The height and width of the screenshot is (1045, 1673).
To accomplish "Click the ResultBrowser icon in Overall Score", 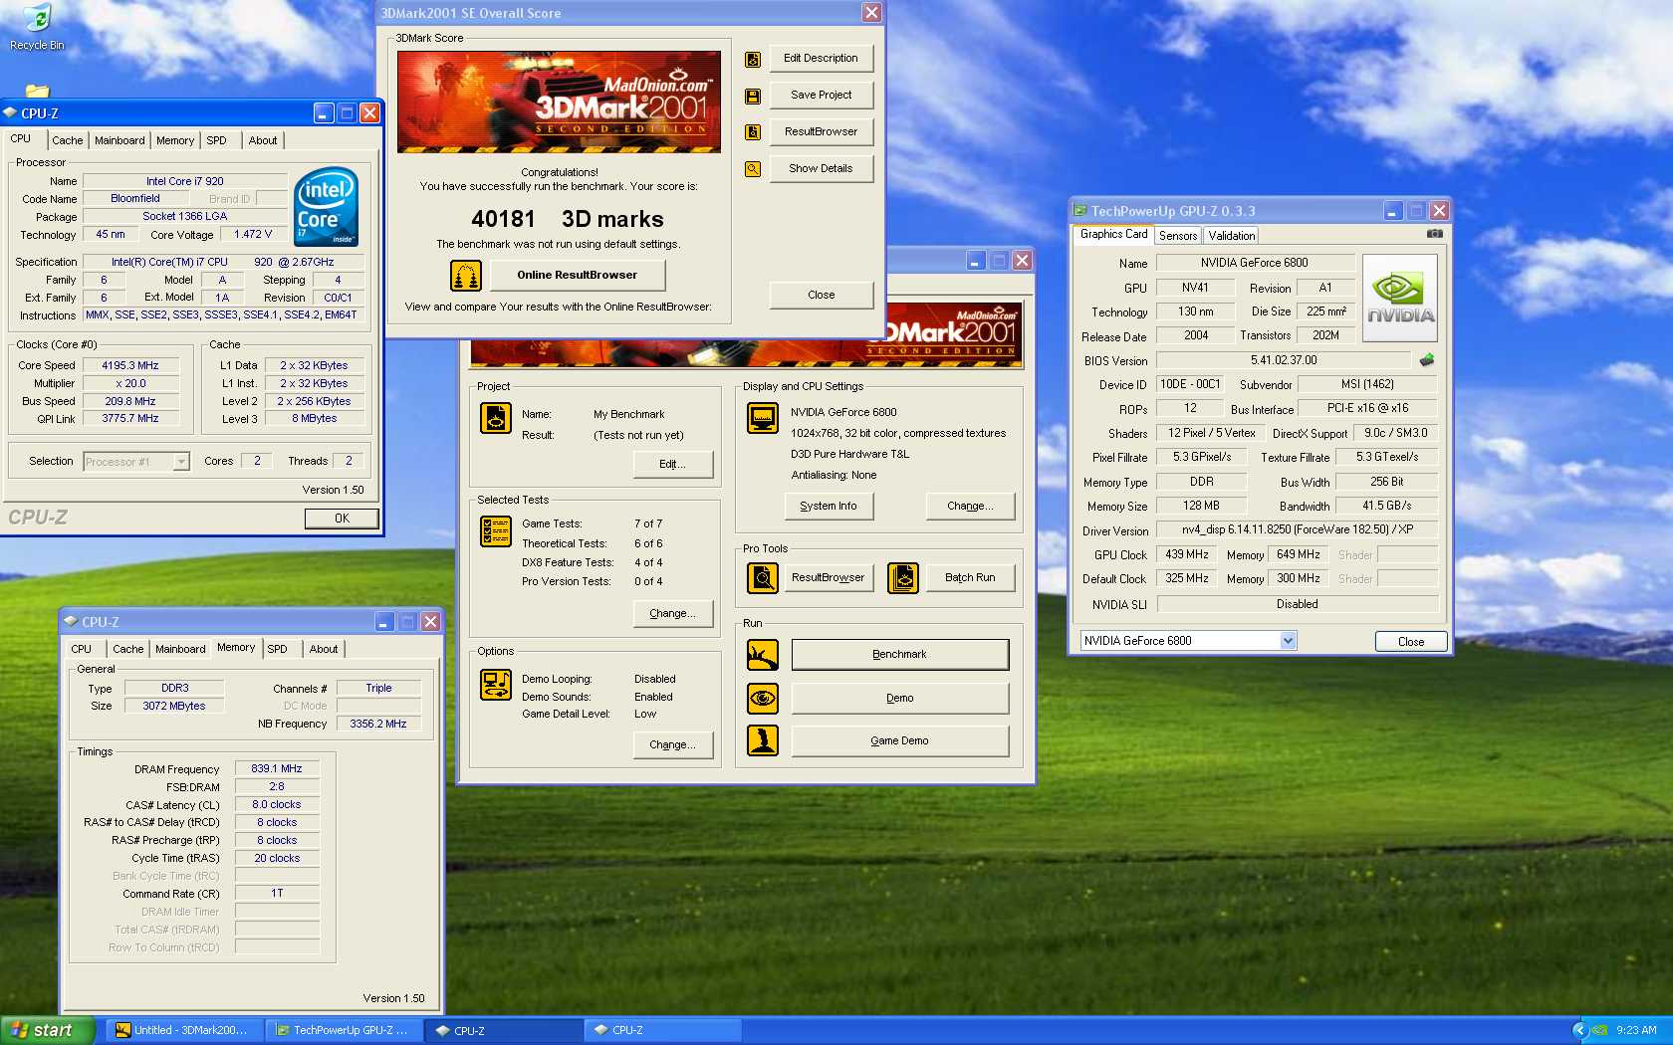I will coord(753,132).
